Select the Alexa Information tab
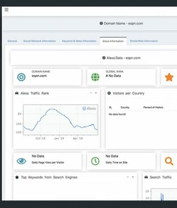The image size is (177, 208). pyautogui.click(x=113, y=41)
